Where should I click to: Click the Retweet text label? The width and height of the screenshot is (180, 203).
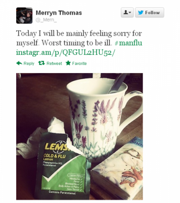point(54,63)
